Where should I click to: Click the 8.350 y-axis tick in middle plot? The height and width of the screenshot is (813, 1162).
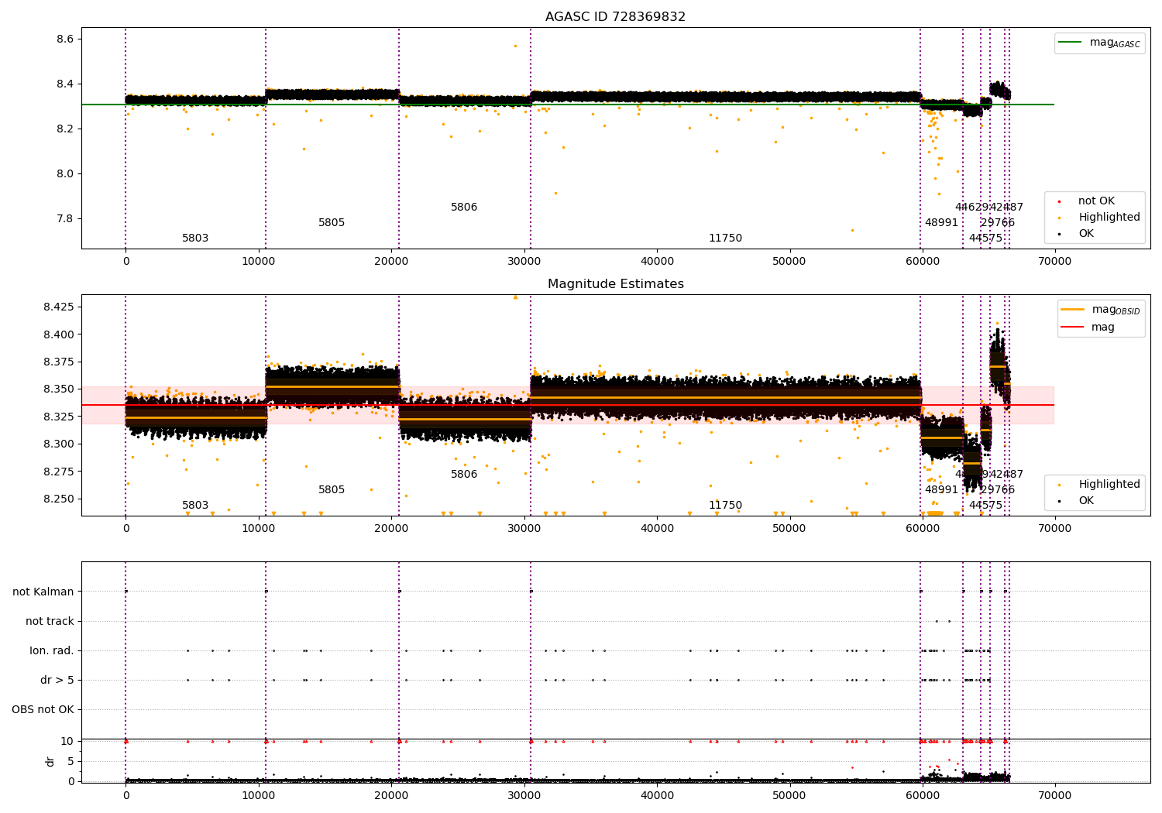(x=59, y=389)
